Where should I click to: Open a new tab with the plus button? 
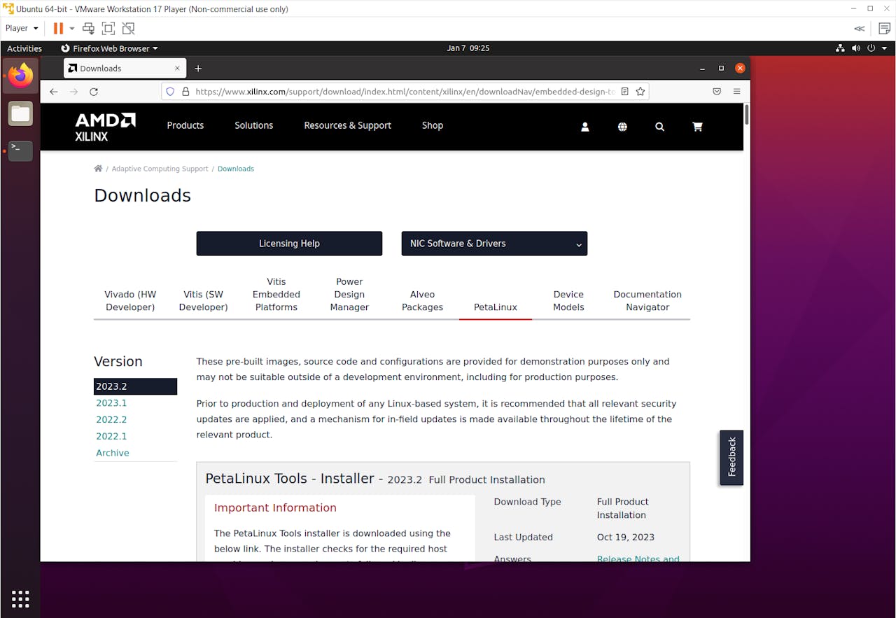(198, 69)
